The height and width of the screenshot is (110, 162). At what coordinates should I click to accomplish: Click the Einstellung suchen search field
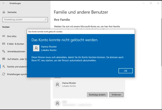25,20
